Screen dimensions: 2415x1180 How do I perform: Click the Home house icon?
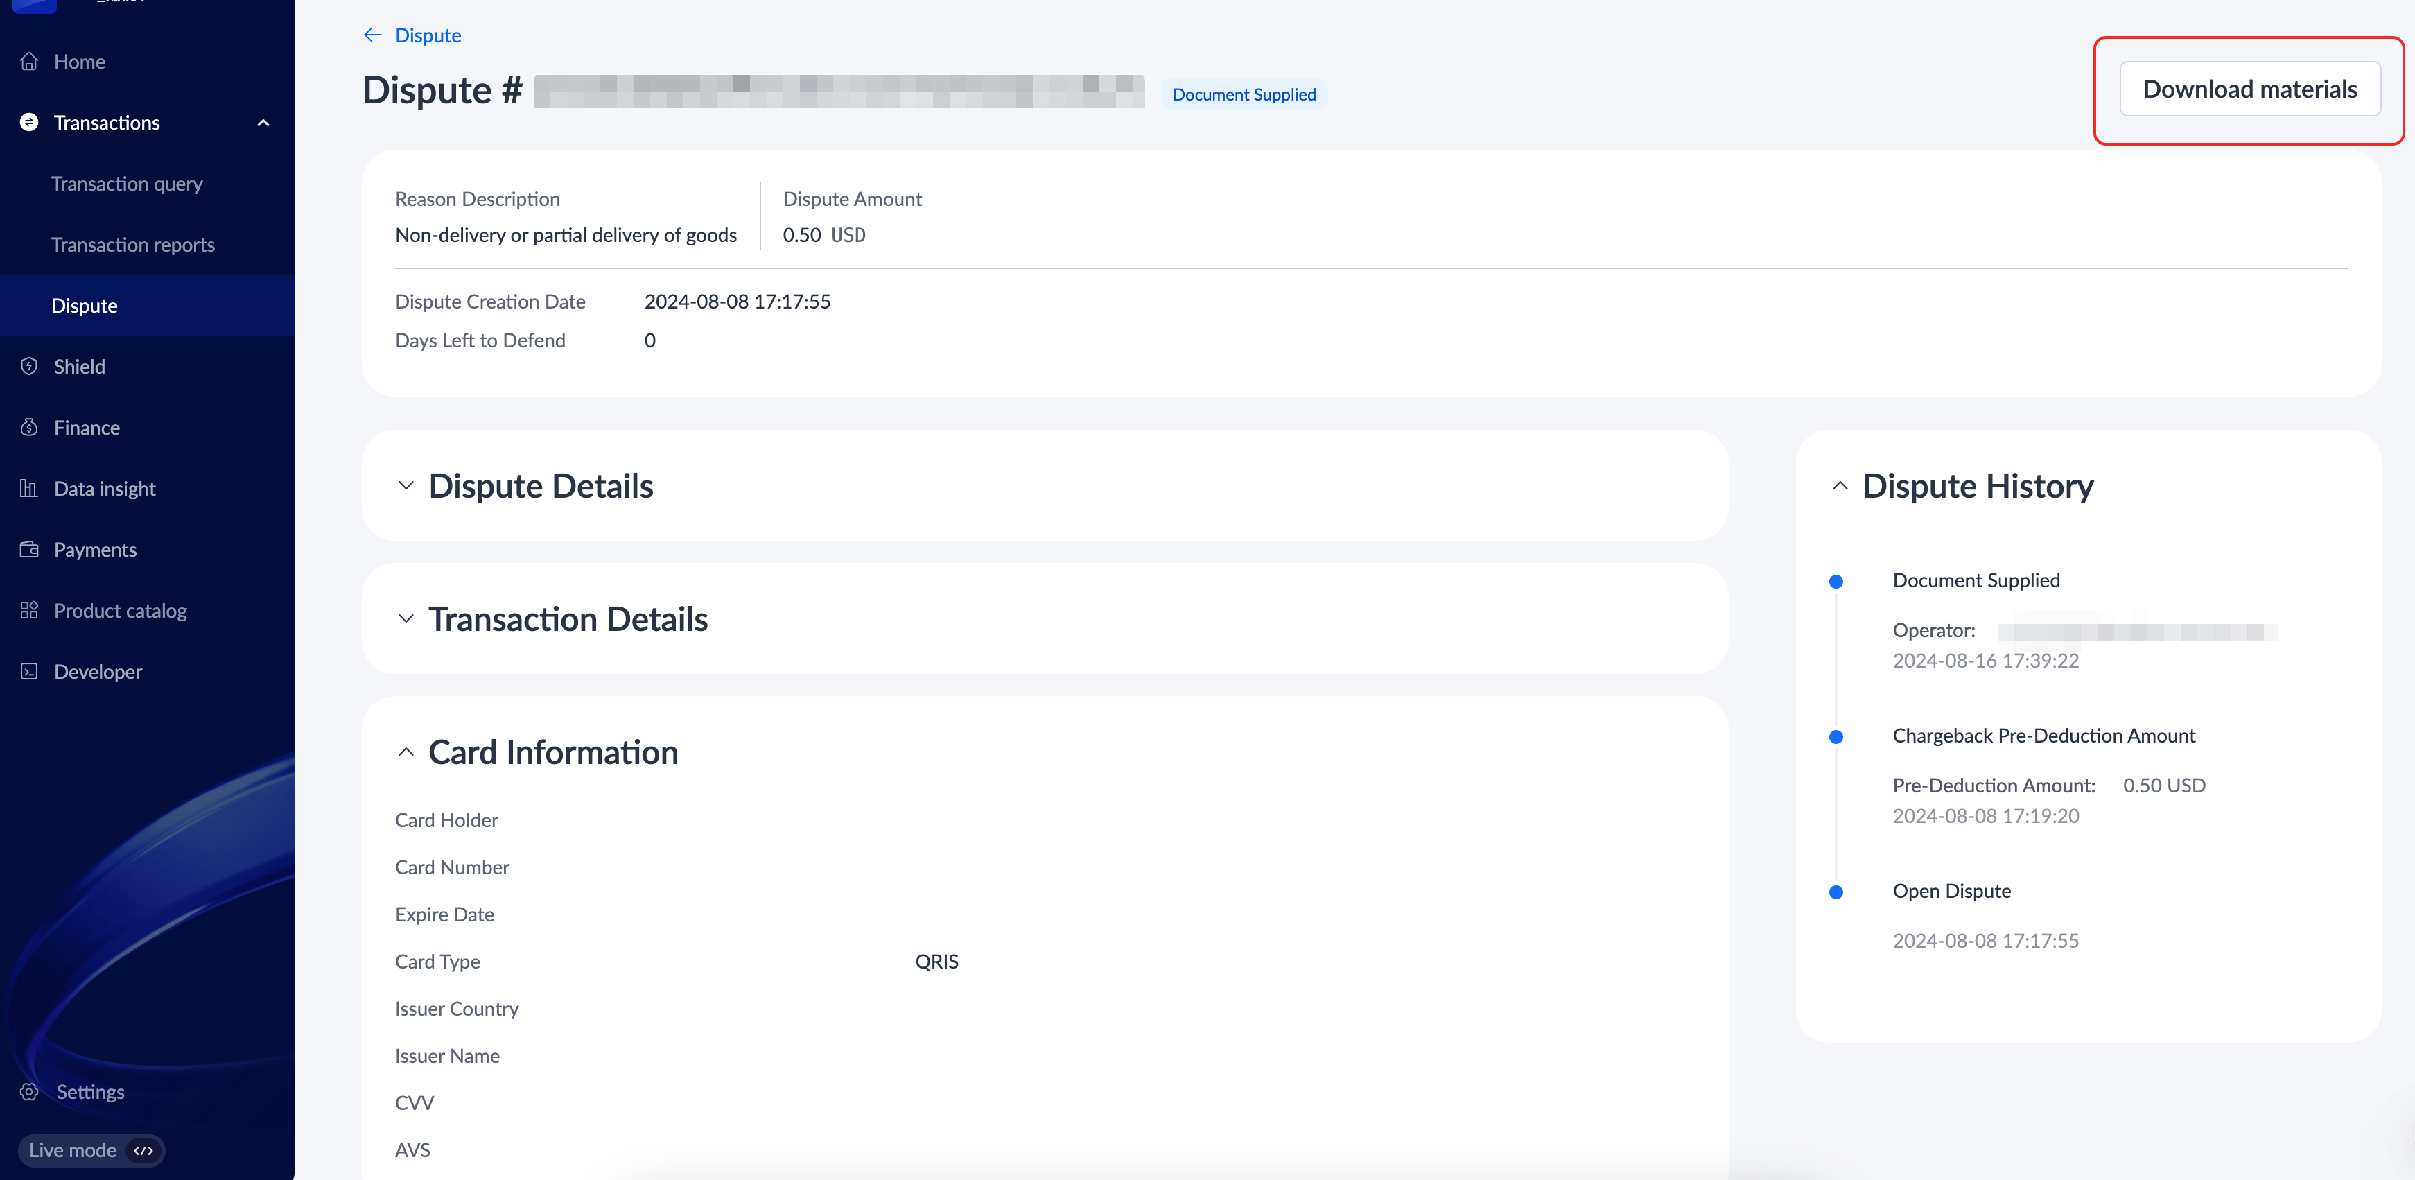click(29, 62)
